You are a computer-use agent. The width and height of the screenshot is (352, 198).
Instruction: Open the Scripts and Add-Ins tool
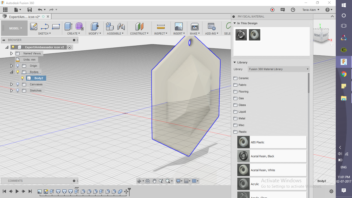coord(212,27)
